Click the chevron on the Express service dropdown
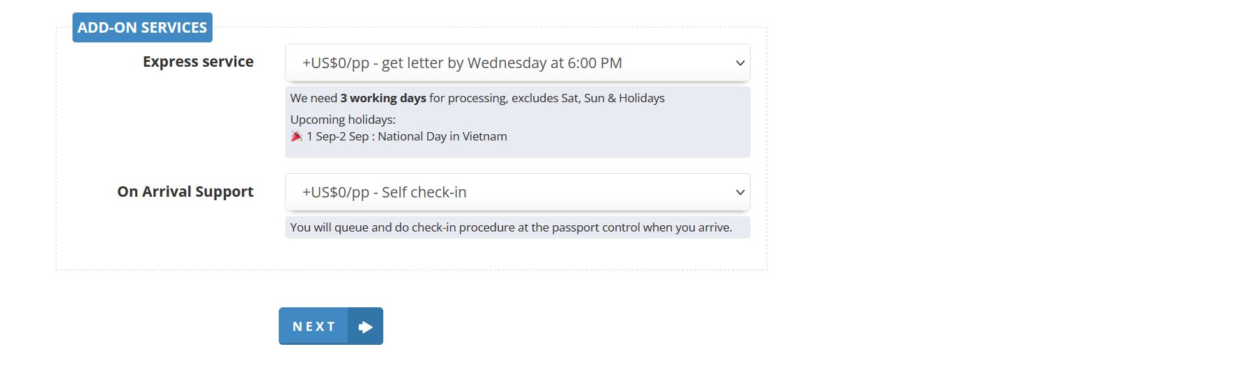Screen dimensions: 1253x381 pyautogui.click(x=739, y=63)
